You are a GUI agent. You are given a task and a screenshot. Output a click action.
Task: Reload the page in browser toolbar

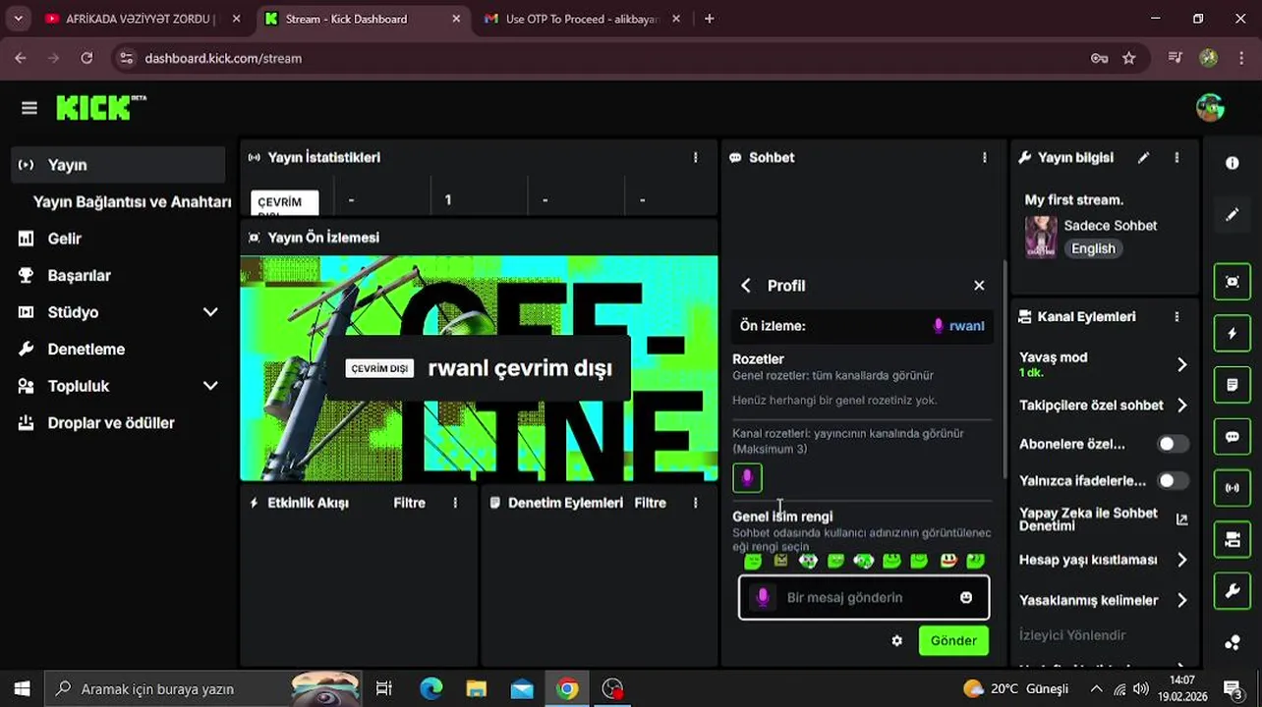(x=86, y=58)
